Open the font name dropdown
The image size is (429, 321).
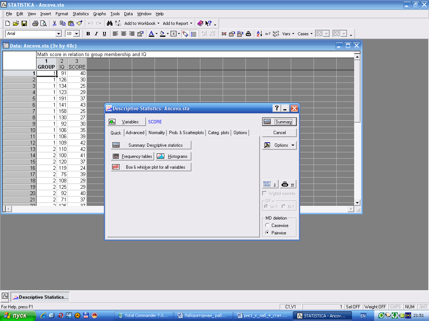58,33
